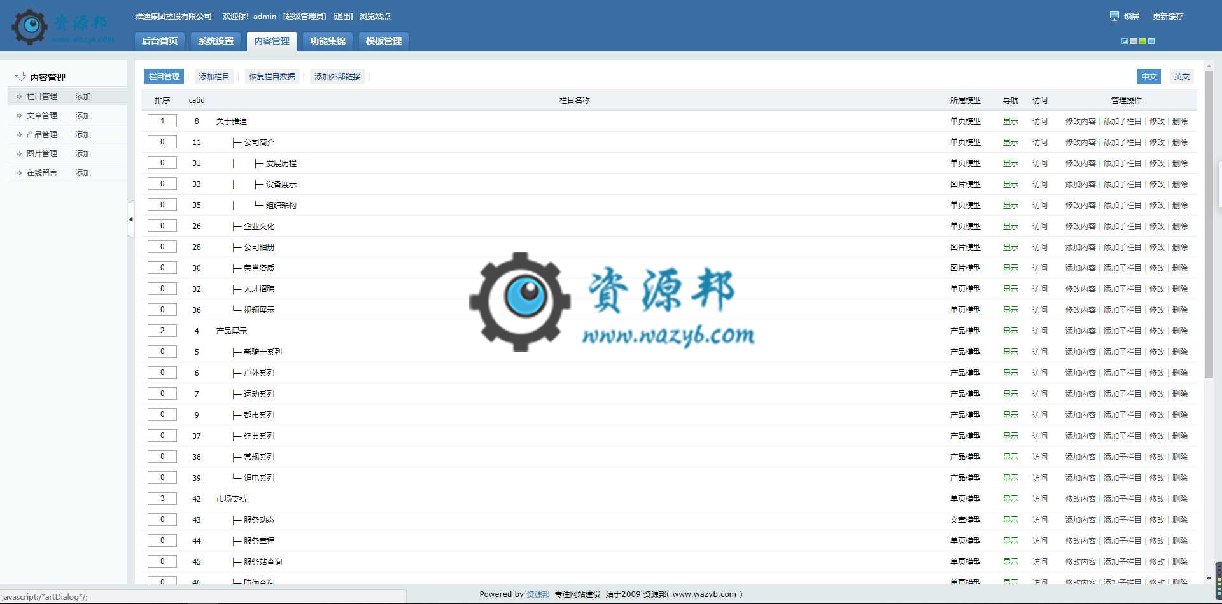Click 添加内容 for the 设备展示 row
This screenshot has height=604, width=1222.
pos(1081,184)
